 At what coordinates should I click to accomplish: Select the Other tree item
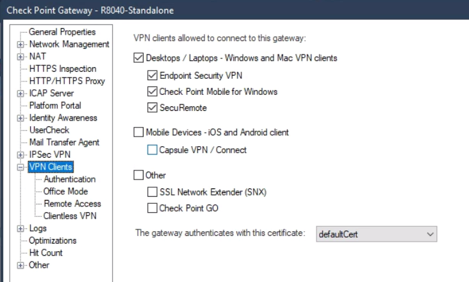(x=39, y=265)
